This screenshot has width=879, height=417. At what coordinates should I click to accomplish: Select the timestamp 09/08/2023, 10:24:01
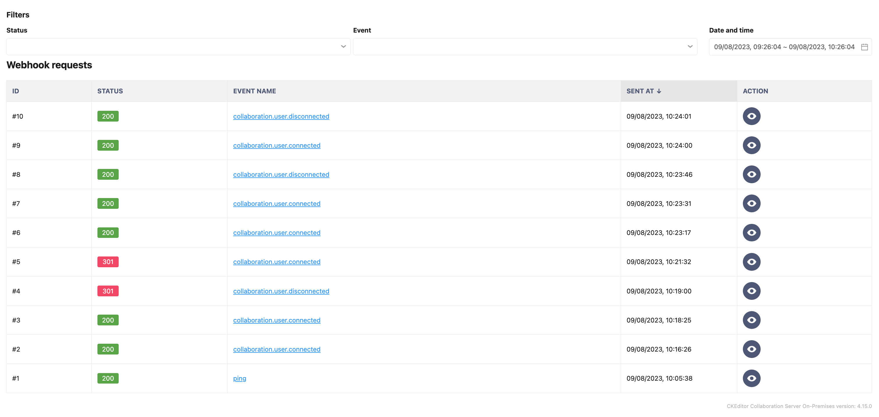click(x=659, y=116)
